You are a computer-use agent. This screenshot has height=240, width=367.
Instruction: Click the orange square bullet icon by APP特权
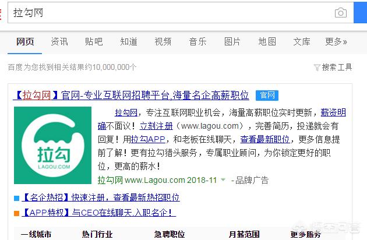17,213
